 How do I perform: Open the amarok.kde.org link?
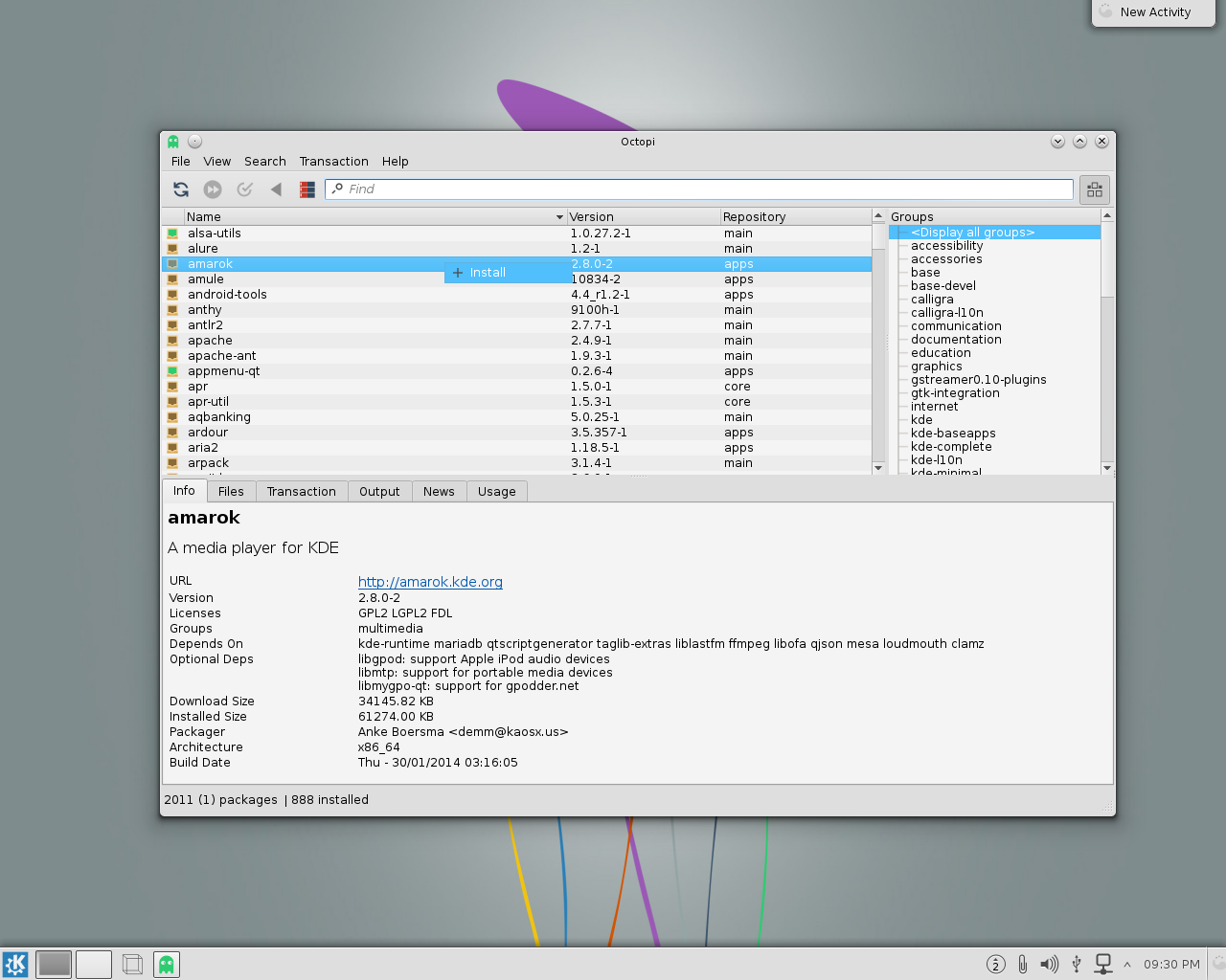coord(430,582)
